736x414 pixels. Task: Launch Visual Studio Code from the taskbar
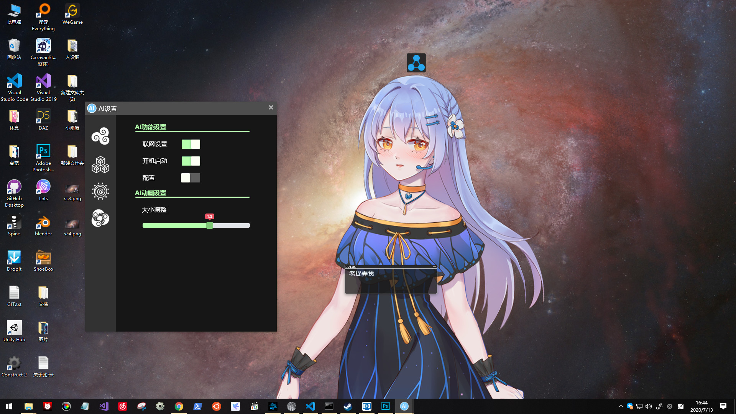(310, 406)
